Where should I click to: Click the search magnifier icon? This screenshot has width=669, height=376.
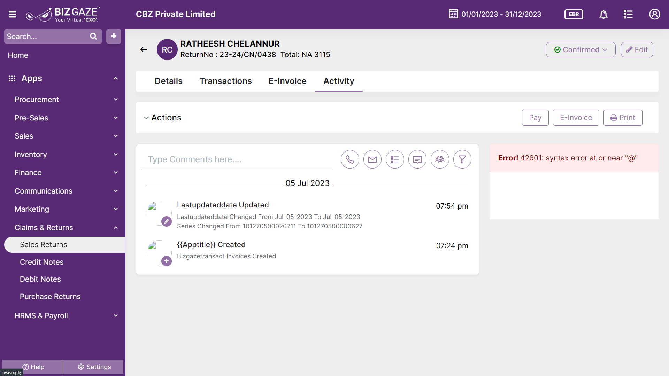coord(93,36)
